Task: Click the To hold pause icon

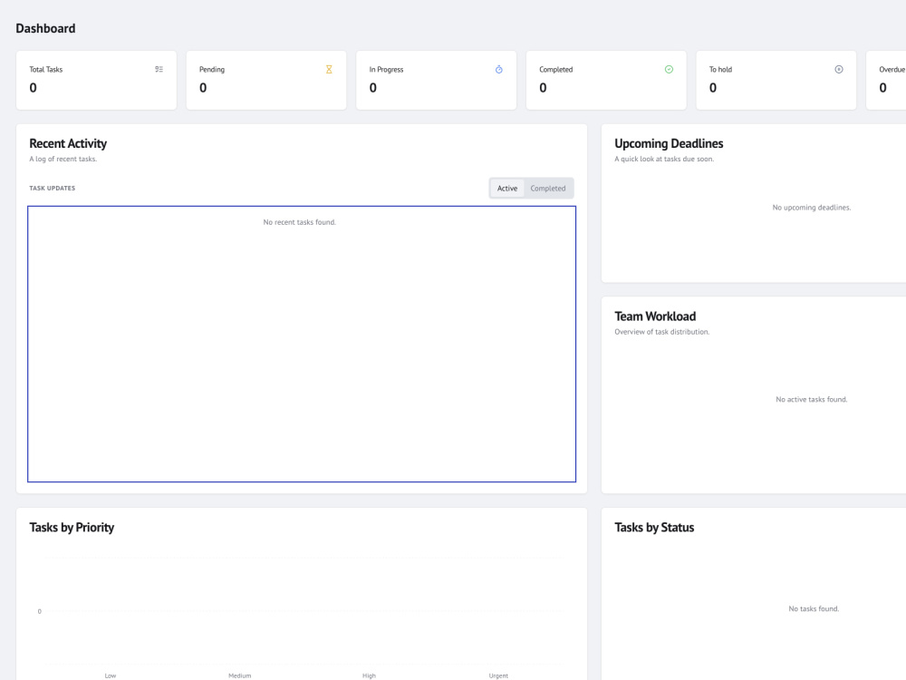Action: (838, 70)
